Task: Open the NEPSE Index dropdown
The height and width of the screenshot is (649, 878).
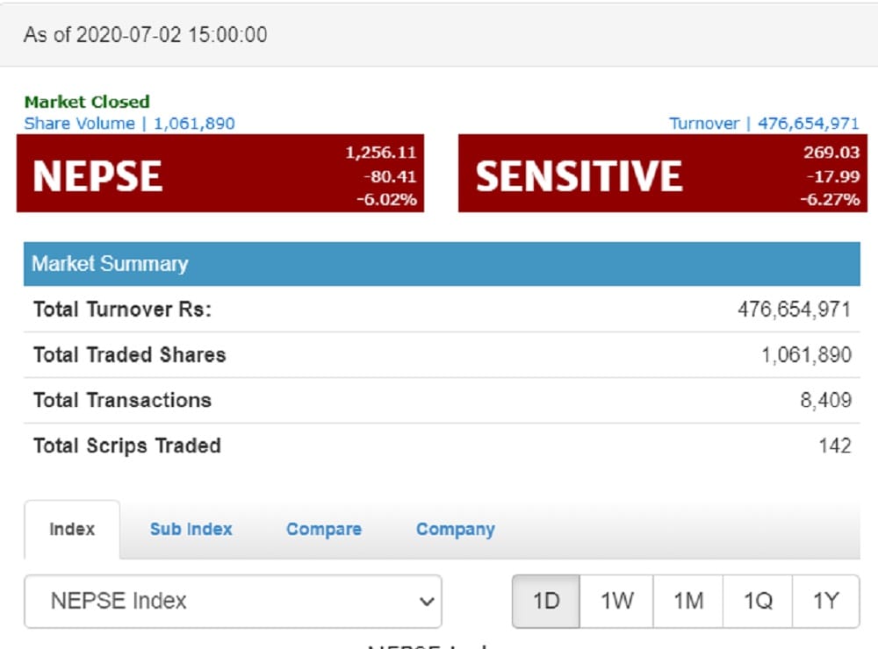Action: click(233, 602)
